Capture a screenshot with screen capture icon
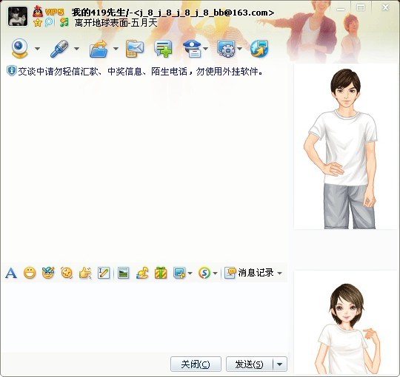Screen dimensions: 400x377 tap(179, 274)
